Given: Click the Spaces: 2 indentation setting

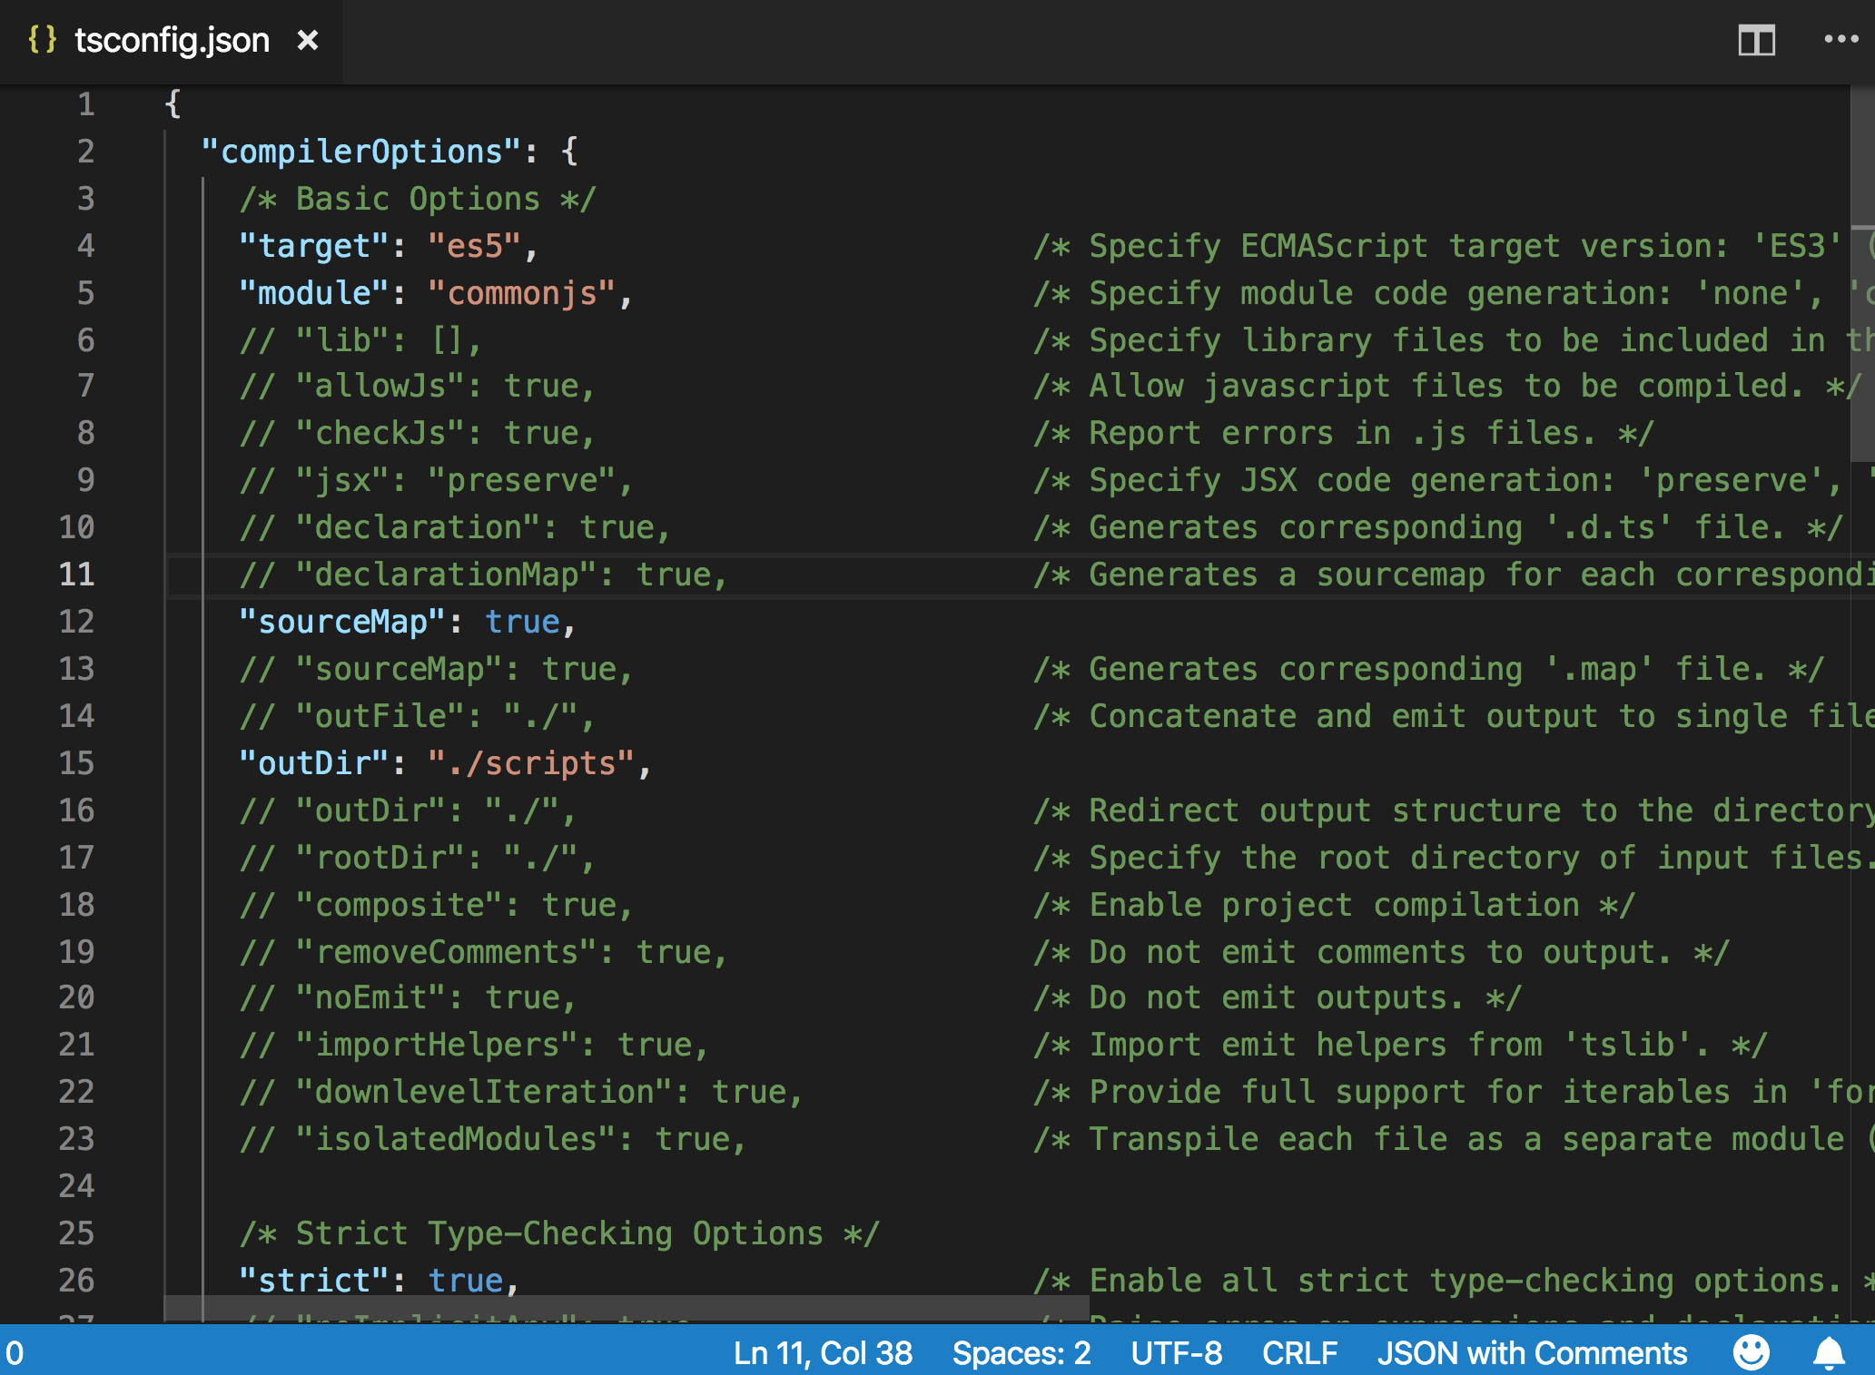Looking at the screenshot, I should (x=1021, y=1352).
